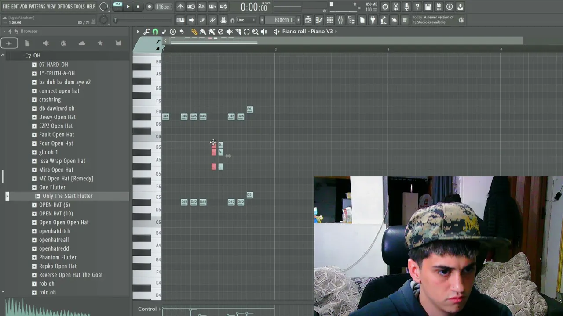Expand channel target arrow after Piano V3
Image resolution: width=563 pixels, height=316 pixels.
tap(336, 32)
